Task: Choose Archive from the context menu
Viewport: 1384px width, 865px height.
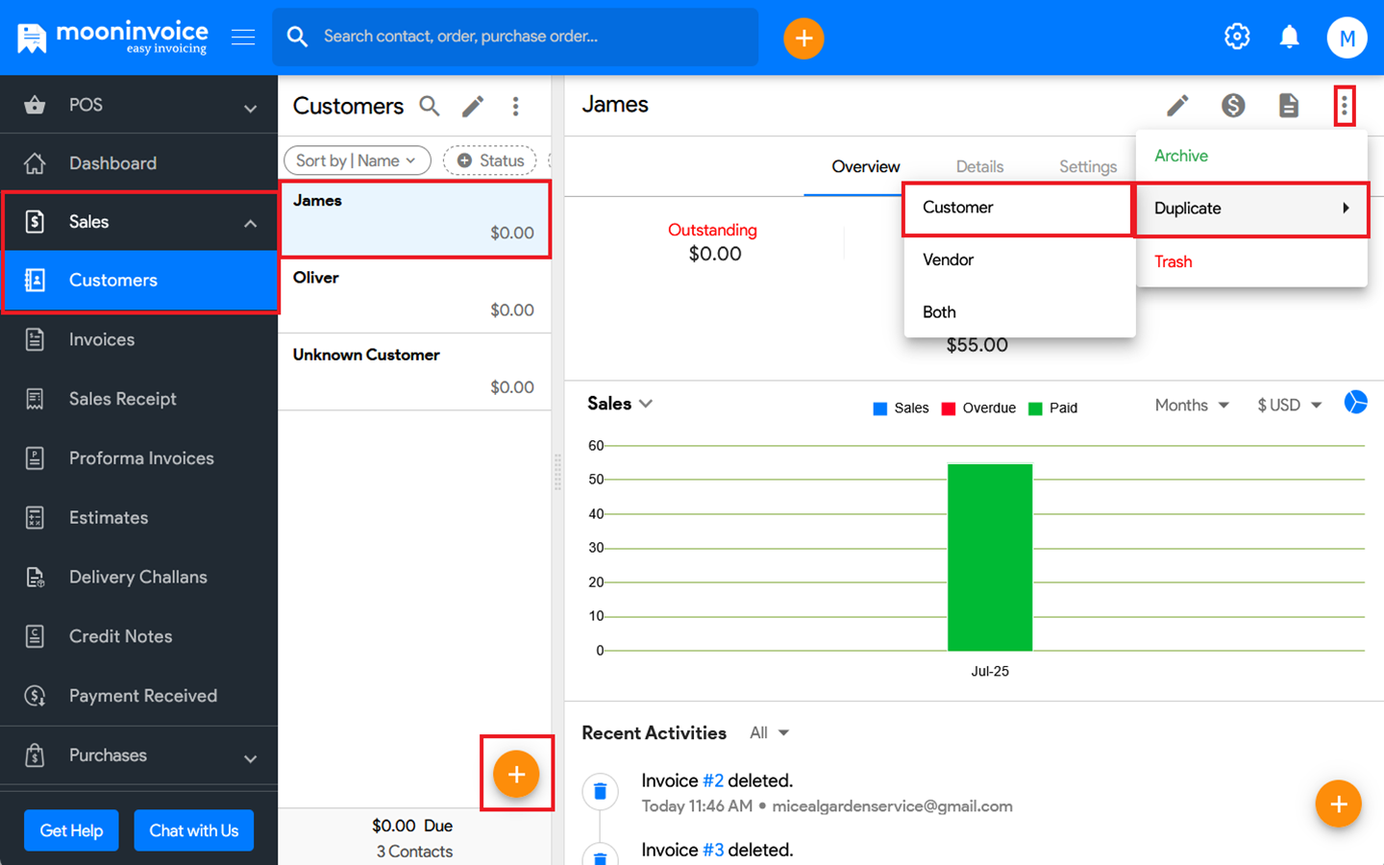Action: pos(1181,156)
